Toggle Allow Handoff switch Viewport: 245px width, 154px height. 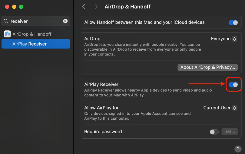pyautogui.click(x=233, y=23)
